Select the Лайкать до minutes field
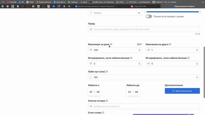Viewport: 205px width, 115px height. (136, 92)
